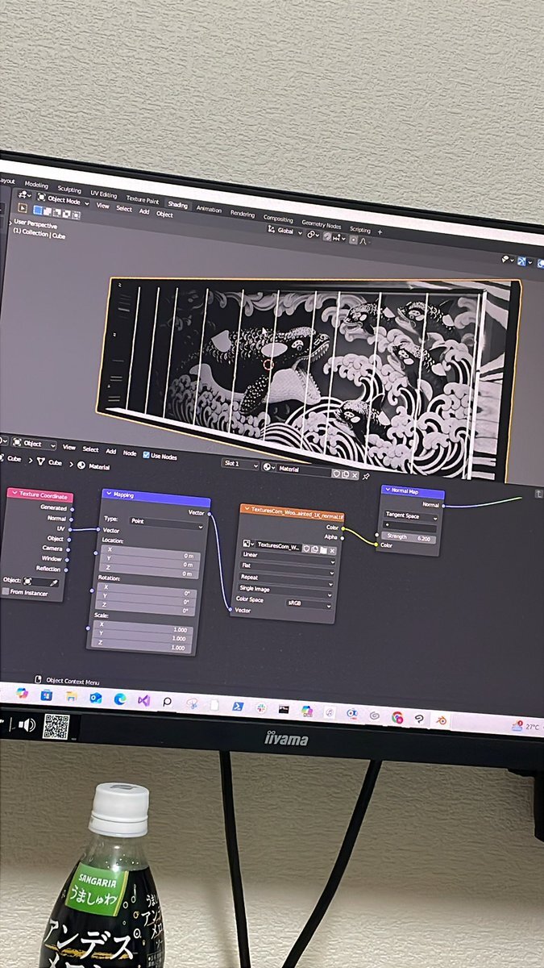The width and height of the screenshot is (544, 968).
Task: Open the Modeling workspace tab
Action: pyautogui.click(x=36, y=185)
